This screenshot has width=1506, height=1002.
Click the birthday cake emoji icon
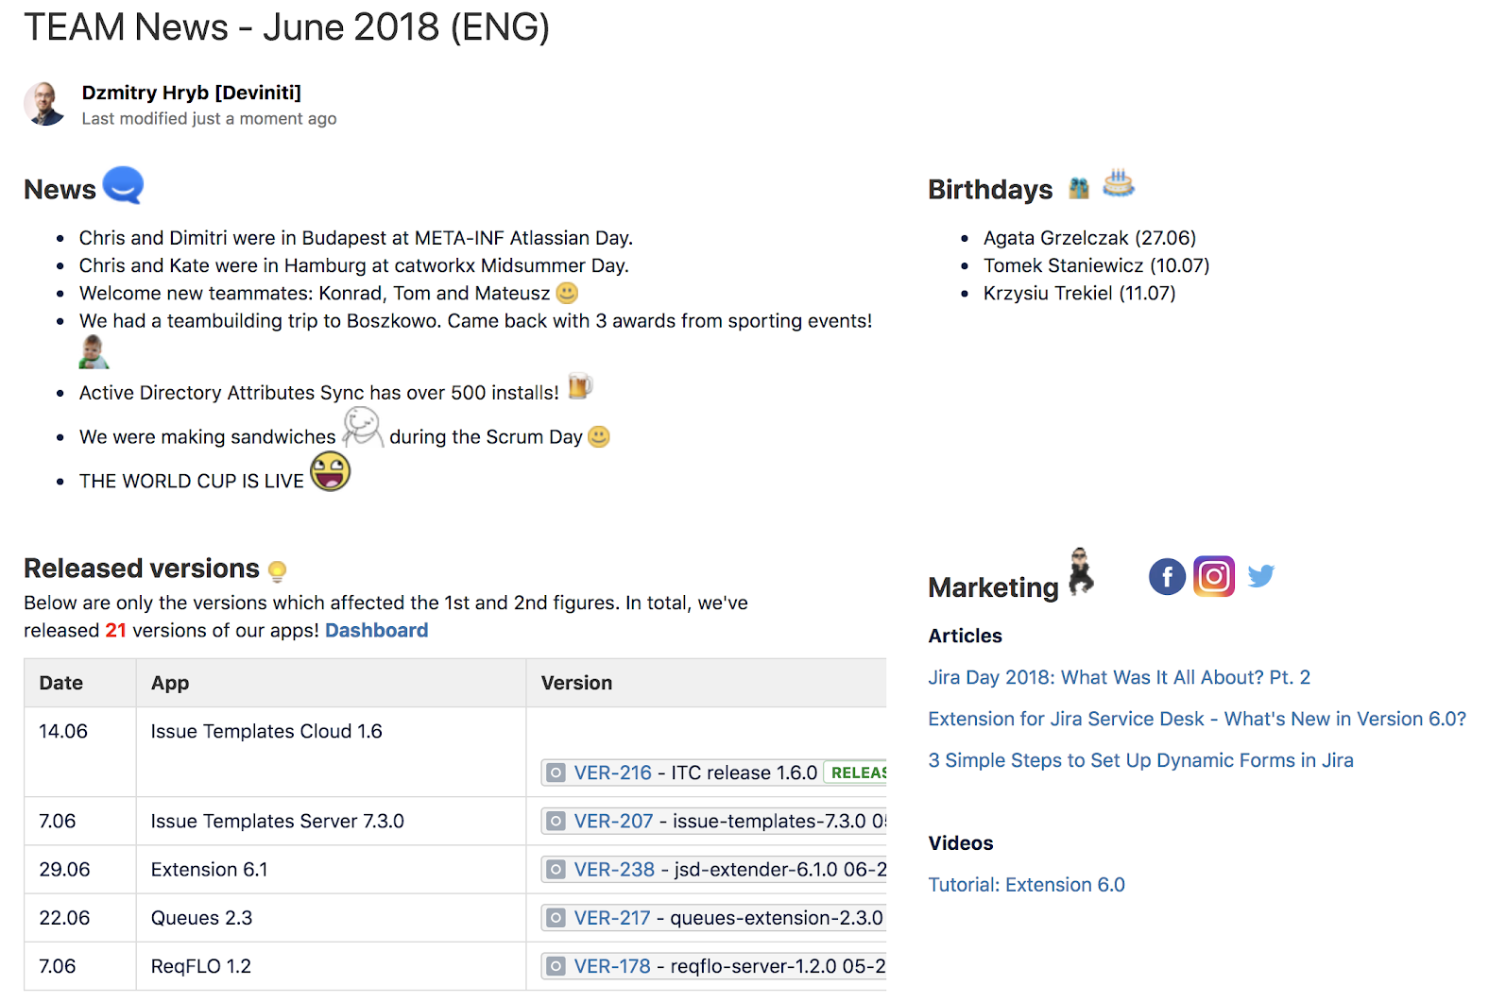1119,182
